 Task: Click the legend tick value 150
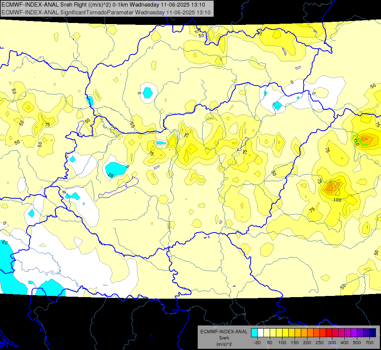(x=295, y=343)
